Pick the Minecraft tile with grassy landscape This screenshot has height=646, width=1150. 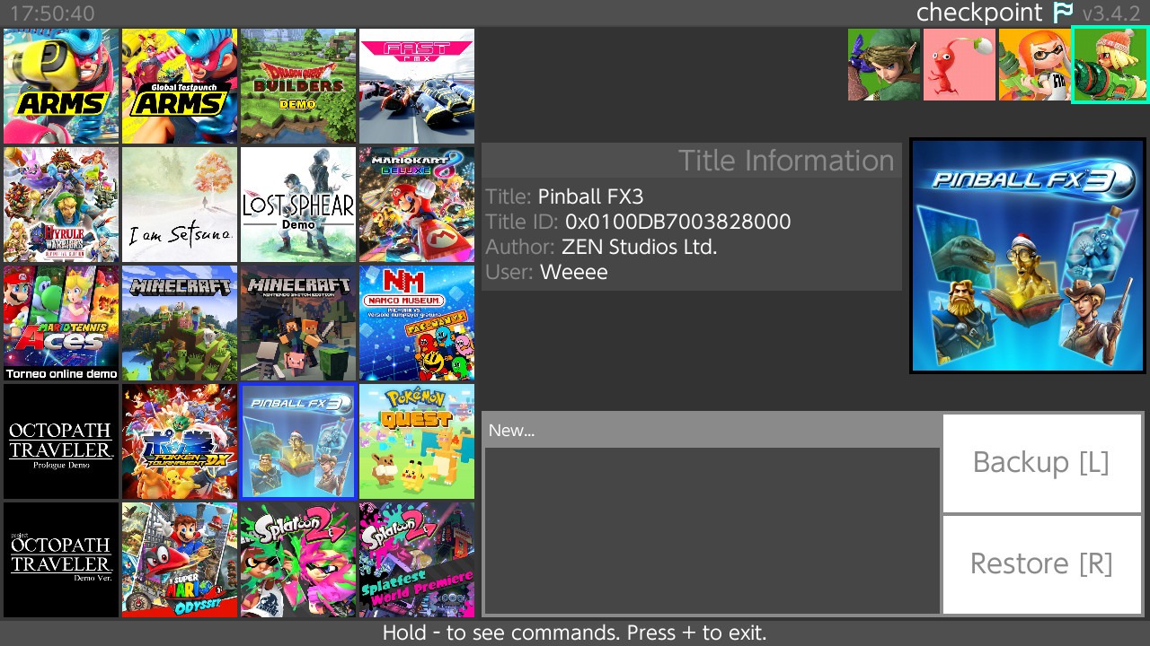pos(180,323)
